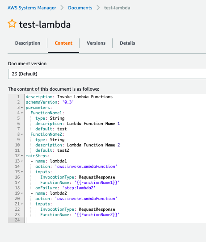Image resolution: width=206 pixels, height=242 pixels.
Task: Collapse the inputs fold arrow on line 21
Action: 22,204
